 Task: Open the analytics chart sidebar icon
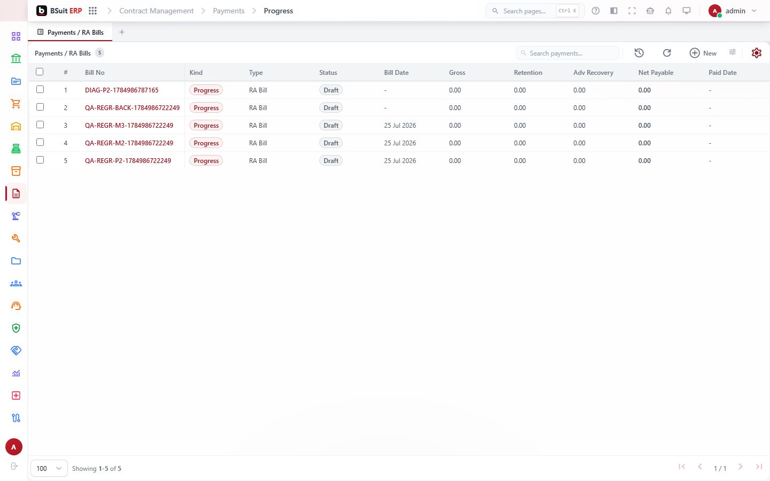(16, 373)
